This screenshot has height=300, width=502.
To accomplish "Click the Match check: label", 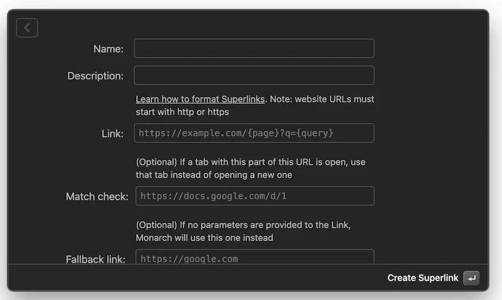I will coord(97,196).
